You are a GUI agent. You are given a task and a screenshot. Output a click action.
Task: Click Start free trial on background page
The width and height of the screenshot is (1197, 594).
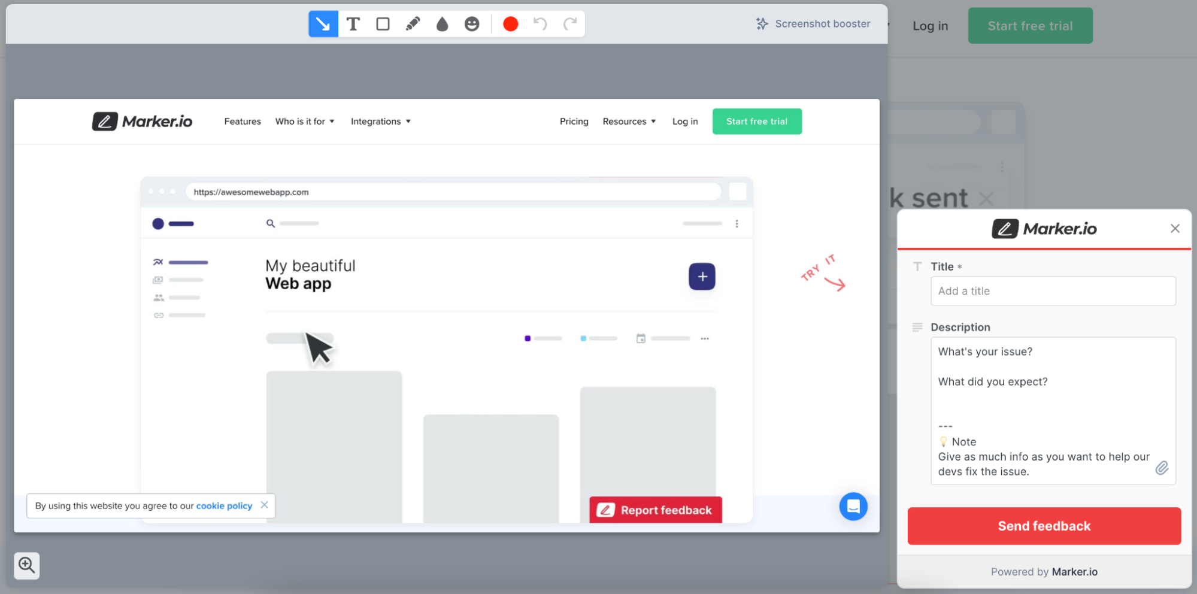coord(1030,26)
